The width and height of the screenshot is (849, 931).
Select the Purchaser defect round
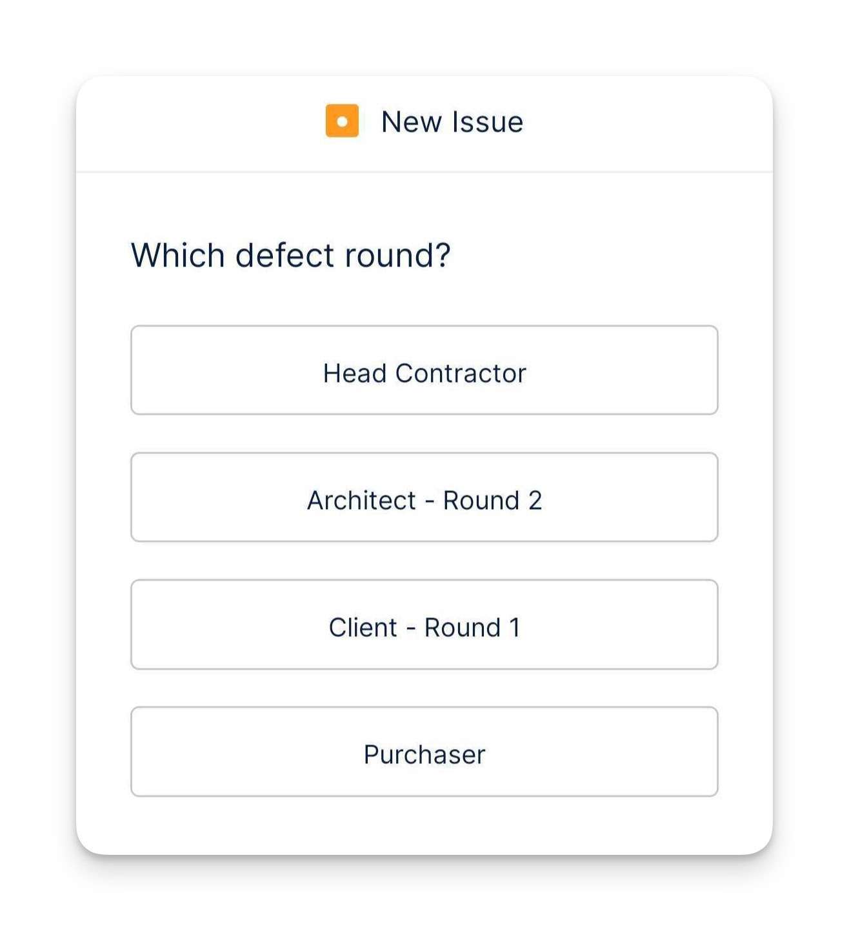click(424, 752)
